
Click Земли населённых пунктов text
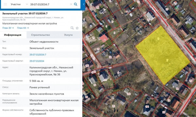pyautogui.click(x=47, y=94)
